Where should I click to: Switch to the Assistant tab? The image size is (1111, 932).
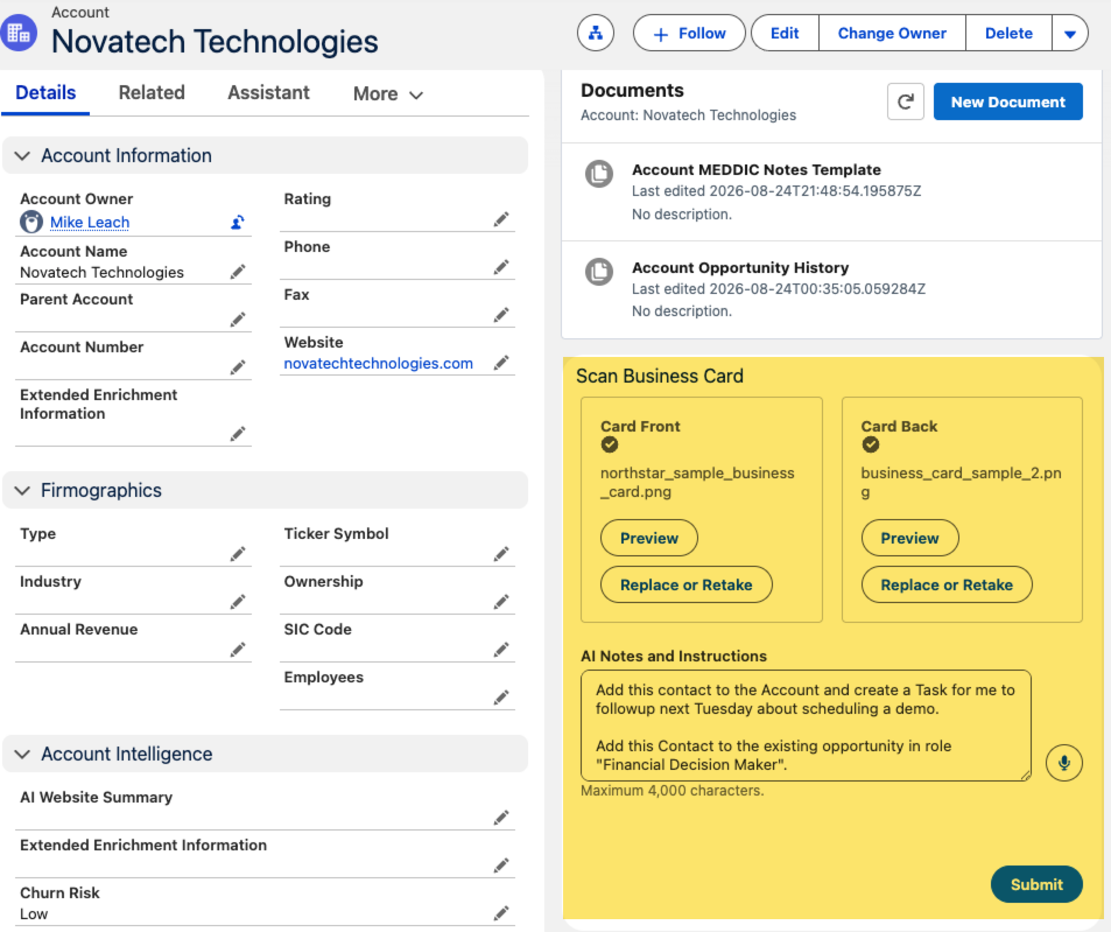point(268,92)
